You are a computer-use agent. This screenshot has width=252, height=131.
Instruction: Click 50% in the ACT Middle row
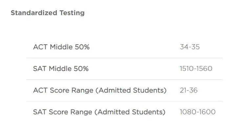click(x=82, y=47)
